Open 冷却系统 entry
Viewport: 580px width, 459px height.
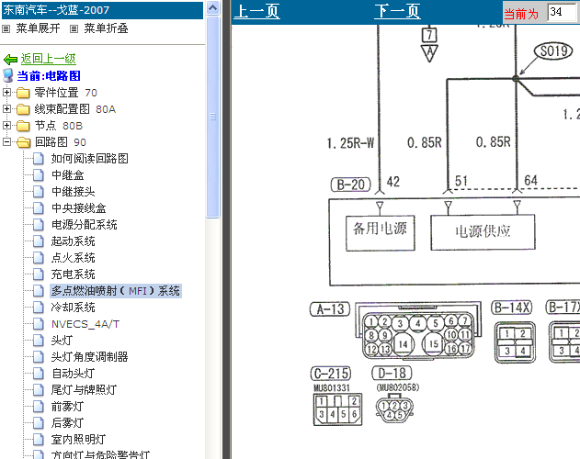(74, 308)
